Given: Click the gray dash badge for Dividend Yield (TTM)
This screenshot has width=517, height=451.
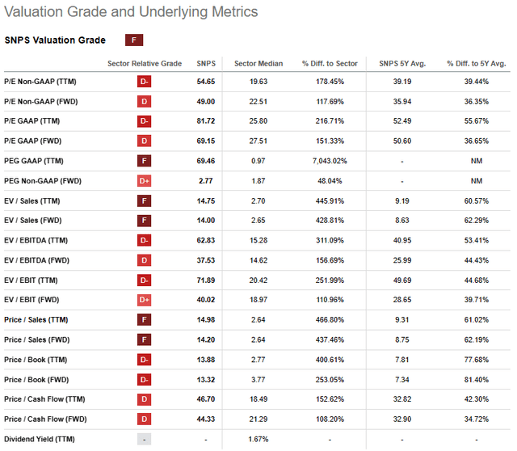Looking at the screenshot, I should tap(144, 439).
